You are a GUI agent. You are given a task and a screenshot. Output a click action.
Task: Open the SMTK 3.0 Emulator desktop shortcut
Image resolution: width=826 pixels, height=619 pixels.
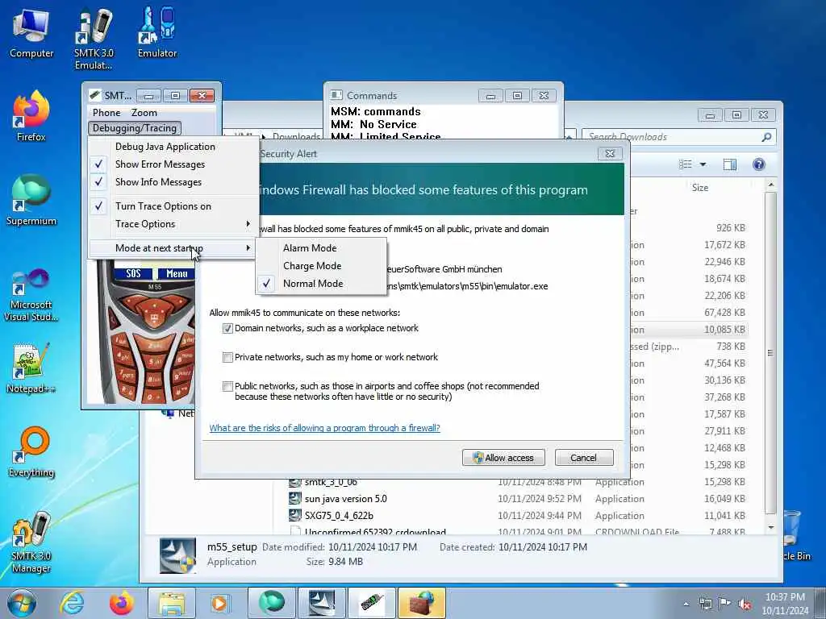94,39
